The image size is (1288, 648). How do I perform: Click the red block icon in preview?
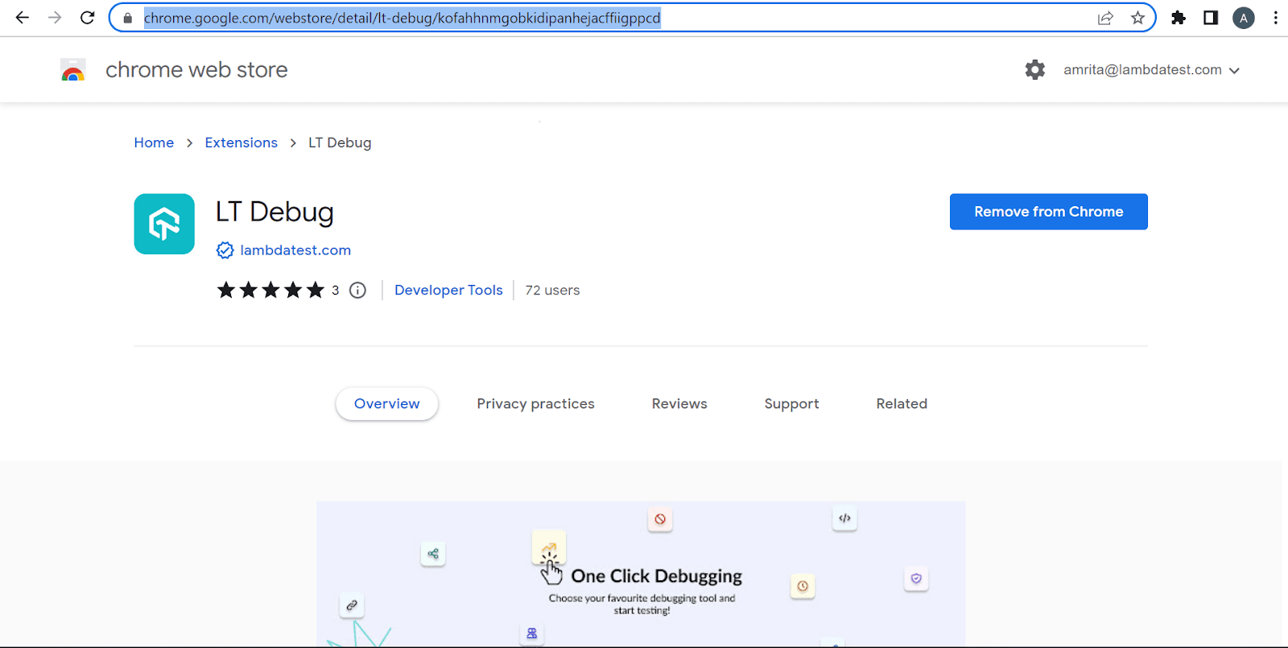(660, 519)
